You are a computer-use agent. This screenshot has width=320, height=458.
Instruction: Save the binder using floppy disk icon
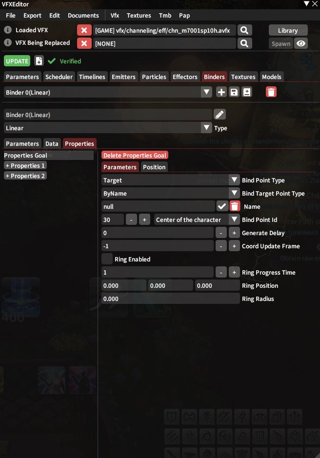(234, 92)
